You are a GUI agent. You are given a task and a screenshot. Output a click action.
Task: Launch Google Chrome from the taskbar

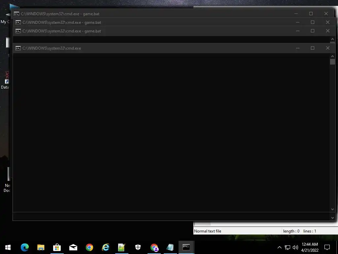point(89,247)
